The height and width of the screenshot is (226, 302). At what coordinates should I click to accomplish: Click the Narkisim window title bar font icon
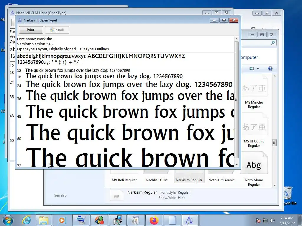pyautogui.click(x=20, y=20)
